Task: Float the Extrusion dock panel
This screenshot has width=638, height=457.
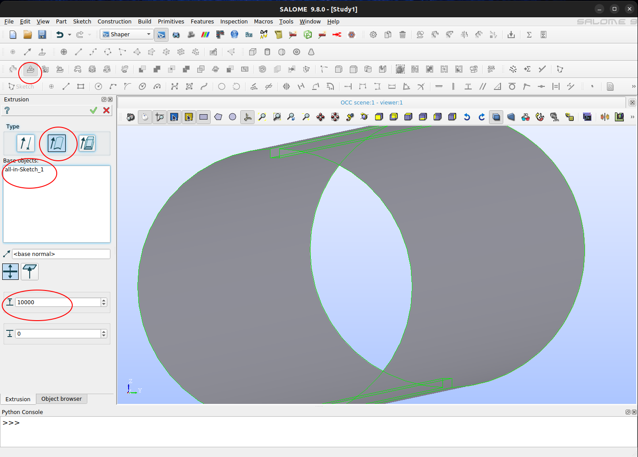Action: coord(104,99)
